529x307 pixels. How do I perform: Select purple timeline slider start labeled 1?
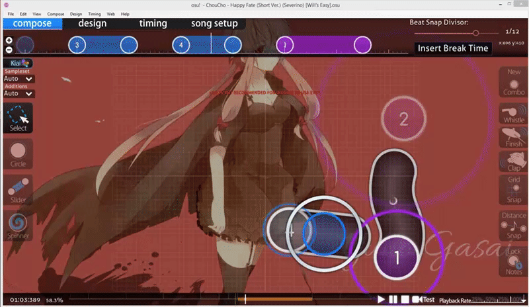[285, 45]
